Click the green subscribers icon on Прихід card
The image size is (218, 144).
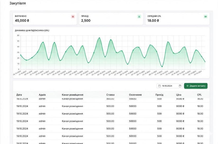coord(139,16)
